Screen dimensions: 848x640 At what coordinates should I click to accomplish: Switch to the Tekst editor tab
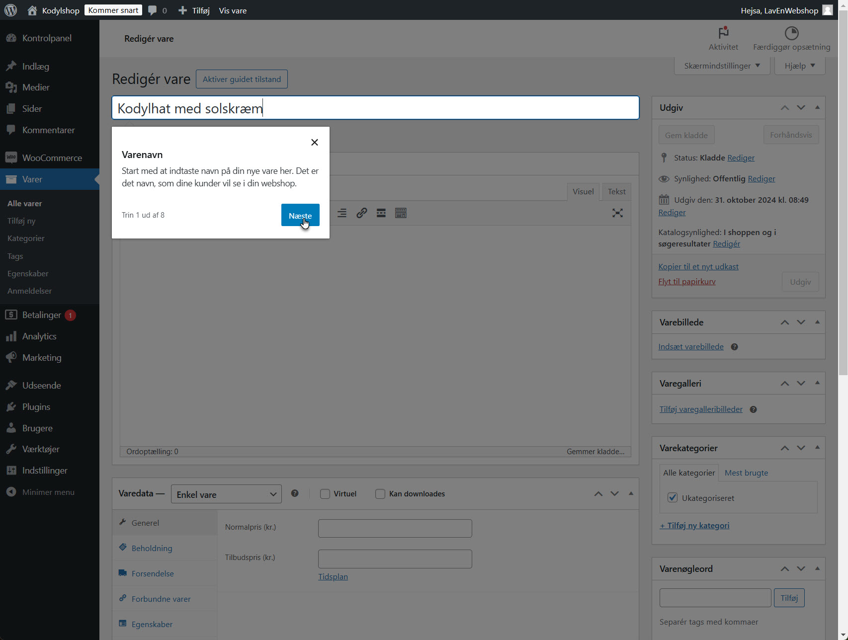point(616,192)
